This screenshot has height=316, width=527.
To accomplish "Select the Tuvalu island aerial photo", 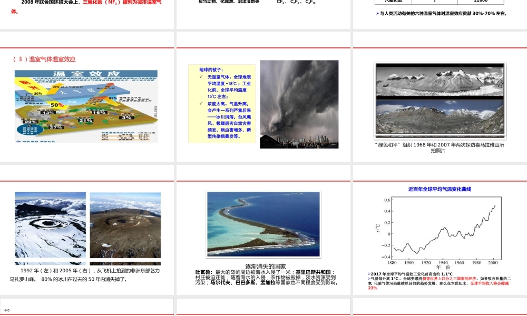I will point(263,224).
